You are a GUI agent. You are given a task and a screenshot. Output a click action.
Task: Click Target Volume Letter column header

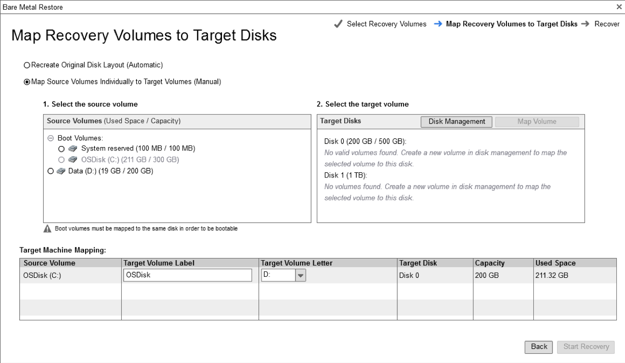[328, 263]
